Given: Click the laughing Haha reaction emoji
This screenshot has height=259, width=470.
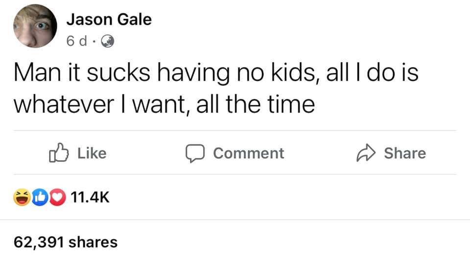Looking at the screenshot, I should point(21,197).
